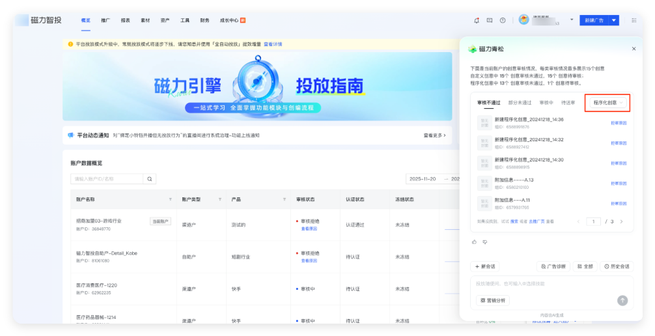Open dropdown arrow beside 新建广告 button
655x336 pixels.
(613, 20)
